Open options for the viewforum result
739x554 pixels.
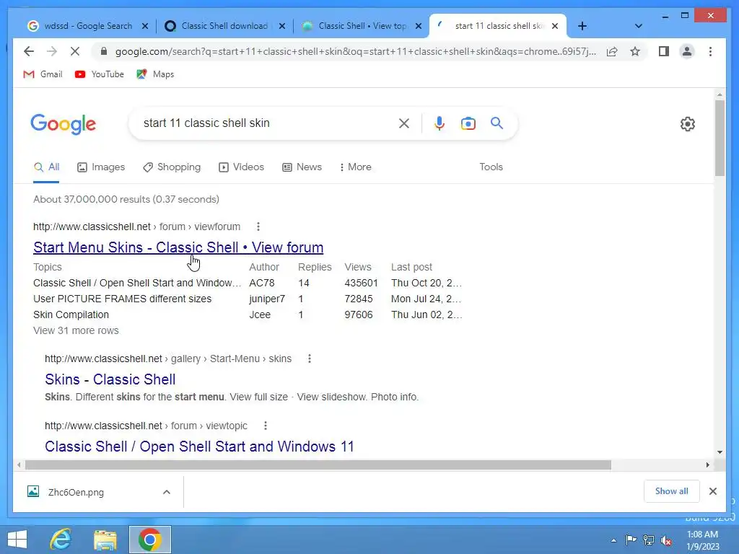pos(258,227)
